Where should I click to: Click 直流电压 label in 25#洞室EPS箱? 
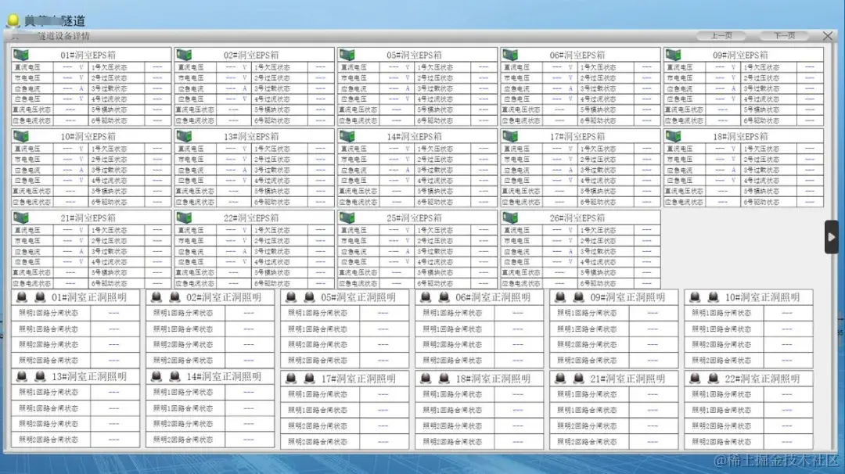point(354,230)
